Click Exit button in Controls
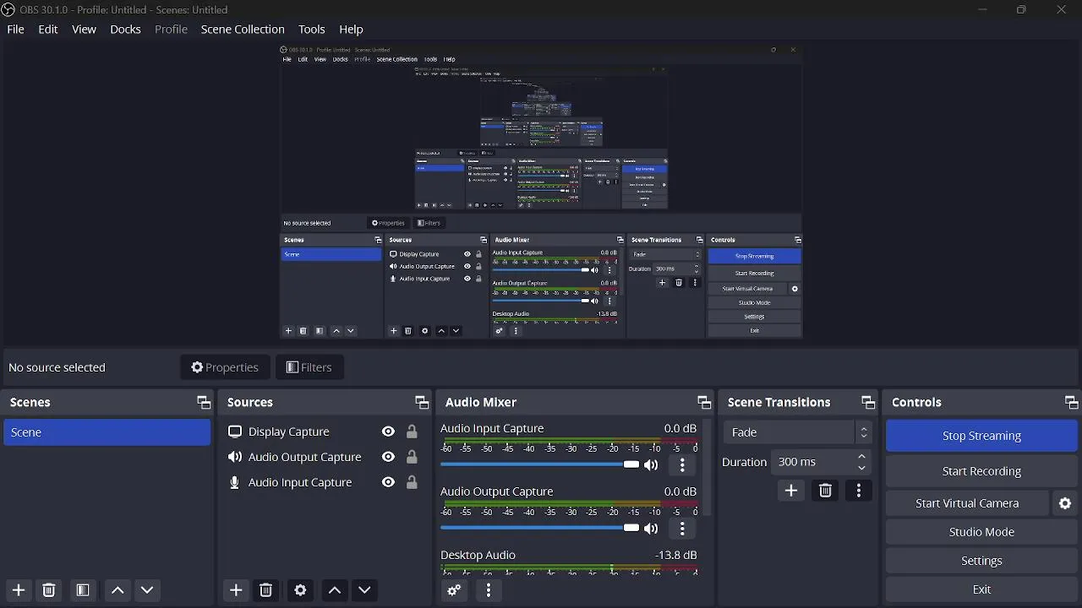The image size is (1082, 608). click(981, 589)
